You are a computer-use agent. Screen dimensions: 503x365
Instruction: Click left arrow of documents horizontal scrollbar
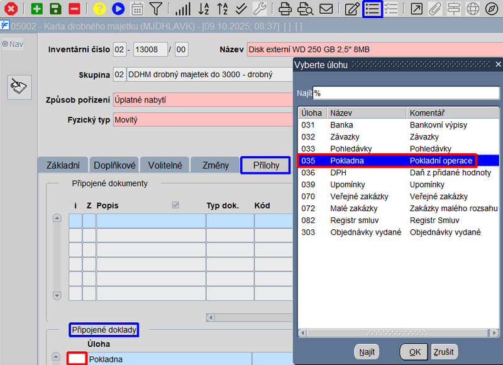tap(211, 318)
